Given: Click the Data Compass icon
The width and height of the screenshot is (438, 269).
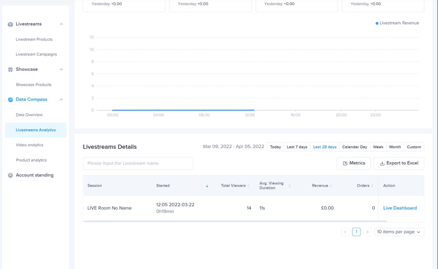Looking at the screenshot, I should point(10,100).
